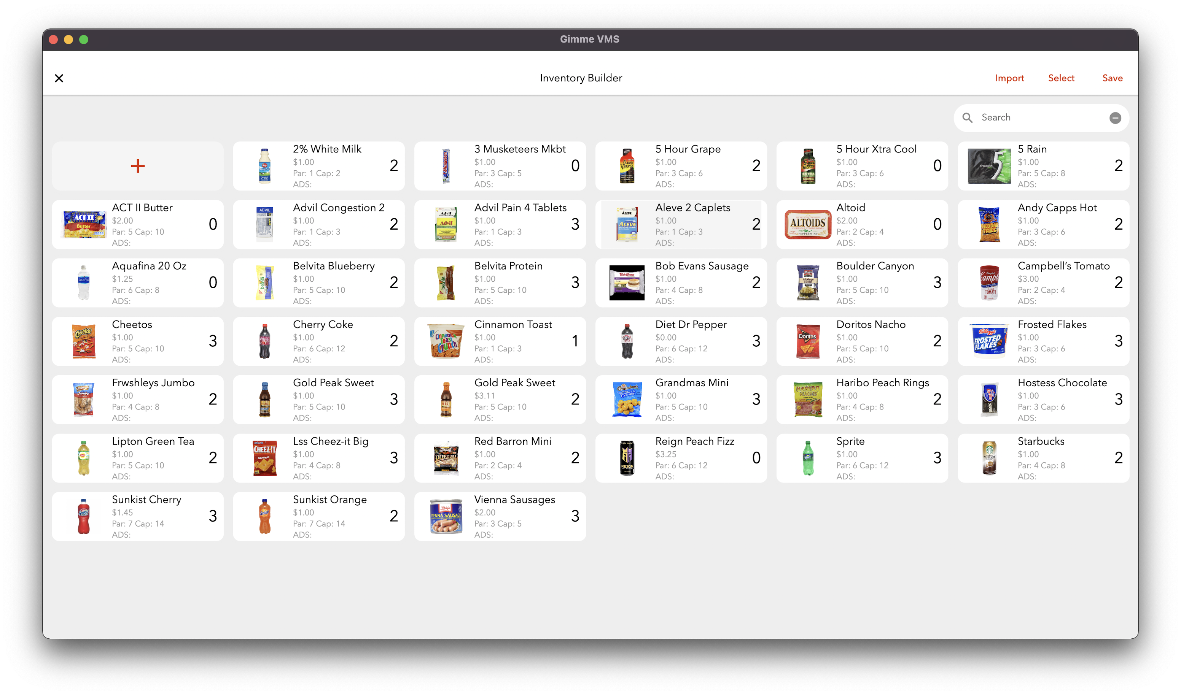The image size is (1181, 695).
Task: Select the Grandmas Mini cookies image
Action: pyautogui.click(x=627, y=400)
